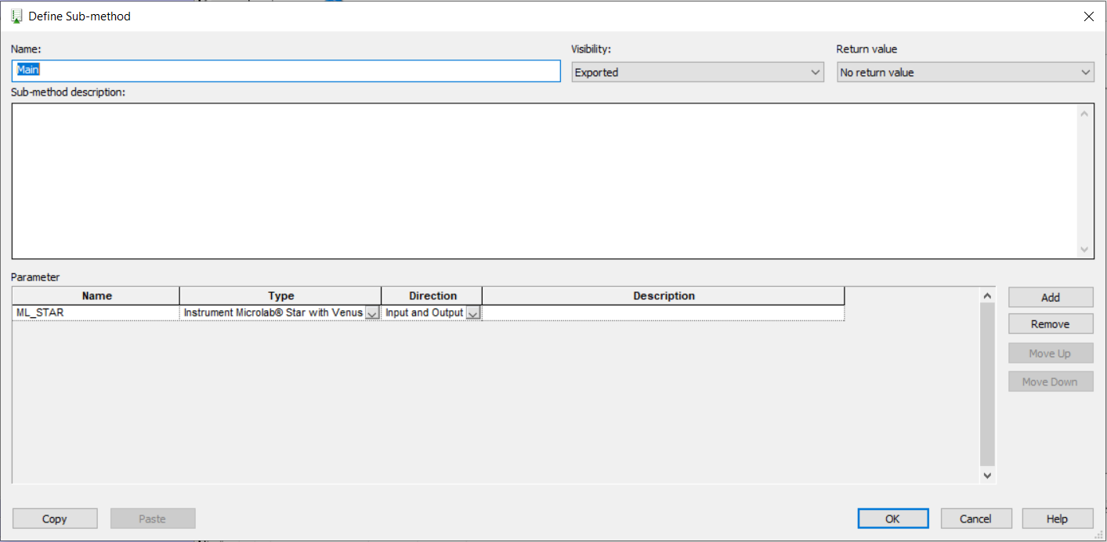
Task: Click the Direction column header
Action: [432, 296]
